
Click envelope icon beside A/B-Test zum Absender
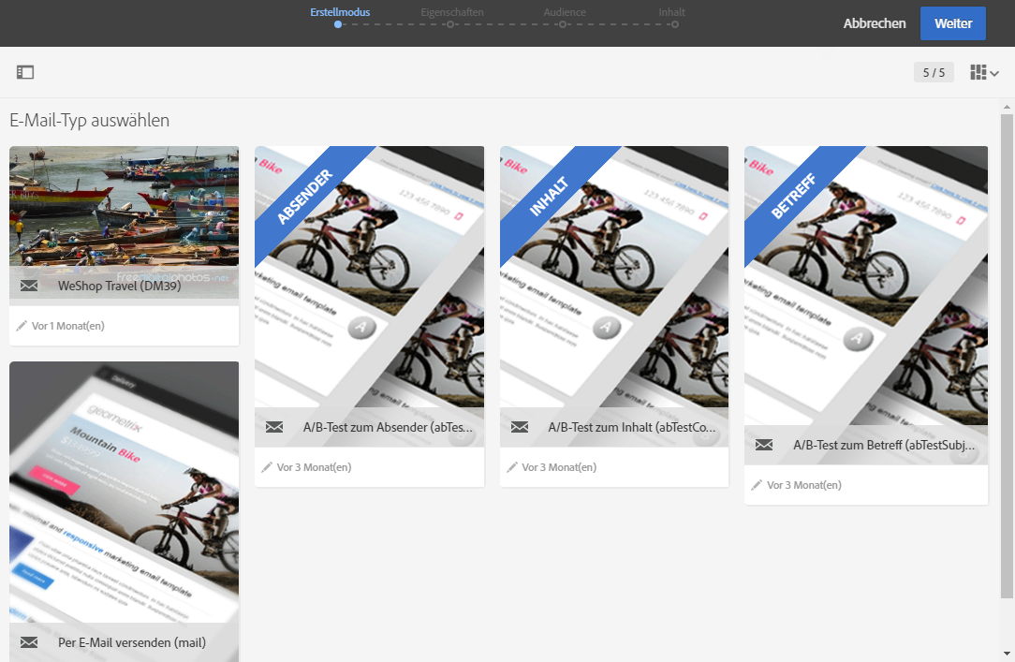(x=274, y=427)
